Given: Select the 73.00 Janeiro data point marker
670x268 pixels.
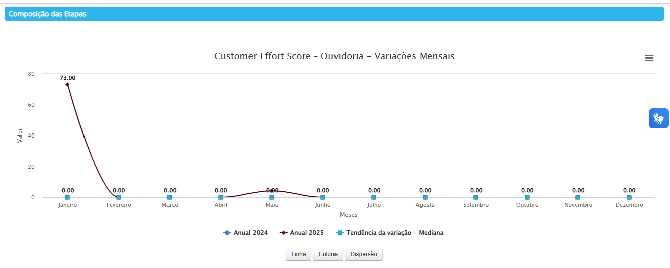Looking at the screenshot, I should [x=67, y=84].
